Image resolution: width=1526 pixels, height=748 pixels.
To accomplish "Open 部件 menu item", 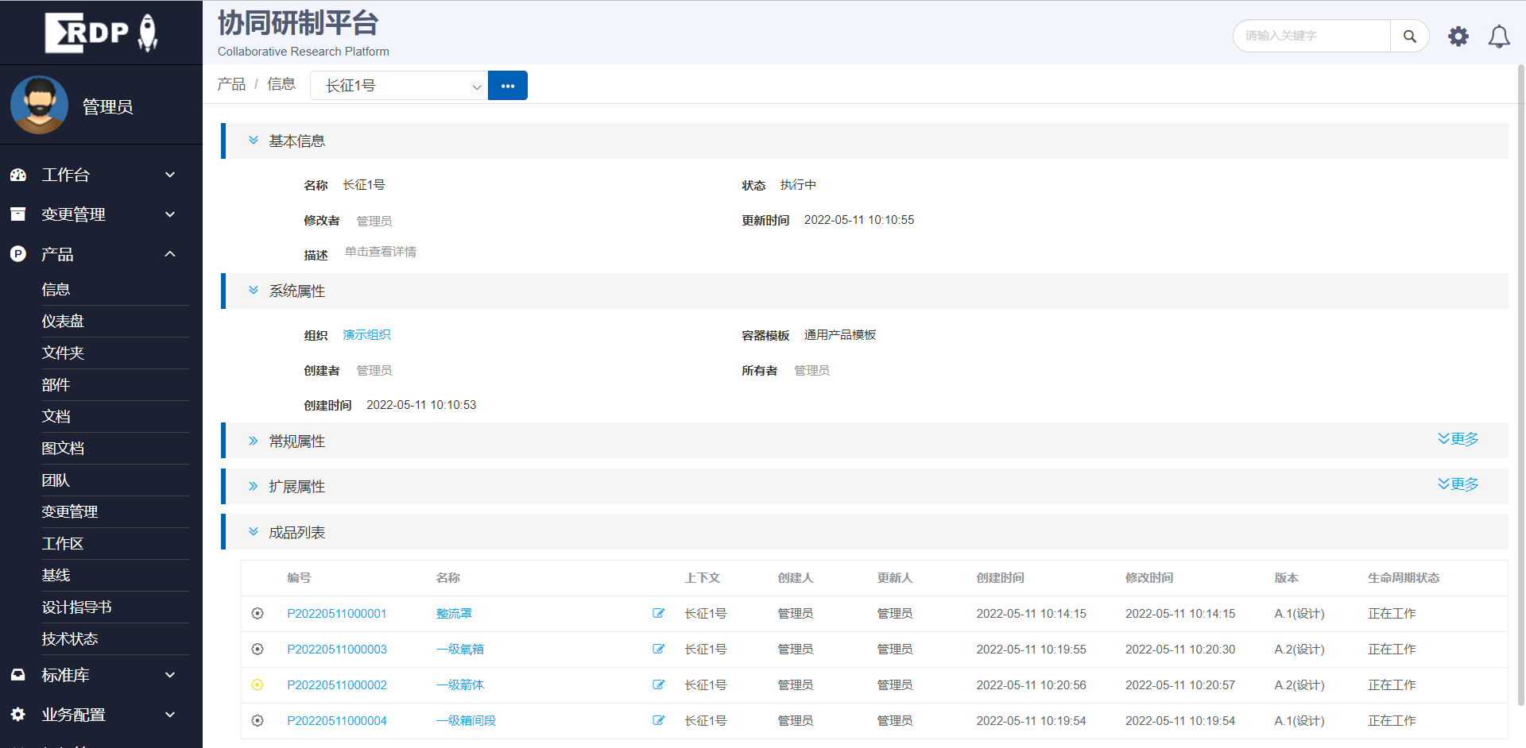I will [56, 385].
